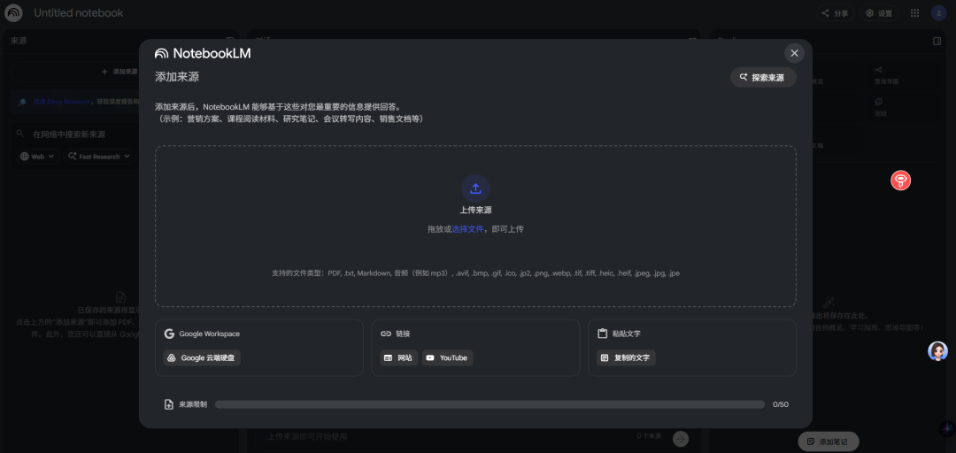Click the NotebookLM logo in dialog

click(x=203, y=54)
